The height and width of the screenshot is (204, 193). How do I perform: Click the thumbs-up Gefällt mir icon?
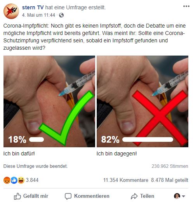tap(17, 196)
